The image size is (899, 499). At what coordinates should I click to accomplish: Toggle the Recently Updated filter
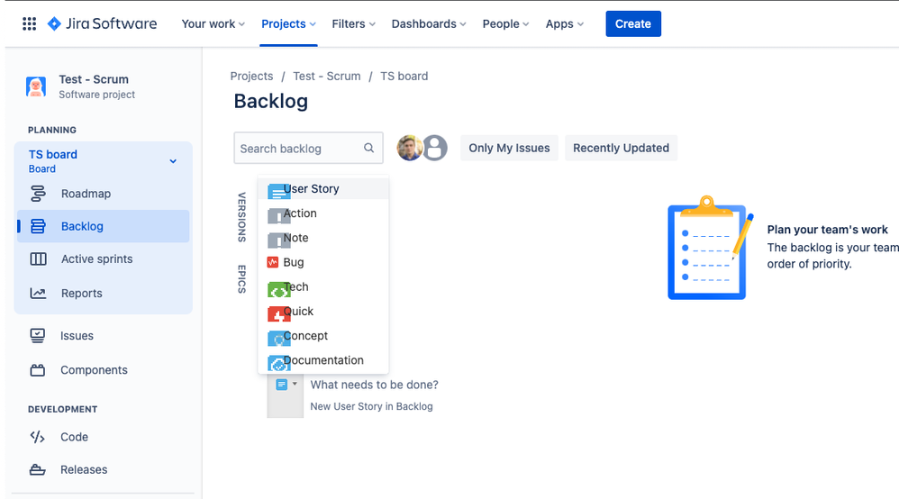(621, 148)
